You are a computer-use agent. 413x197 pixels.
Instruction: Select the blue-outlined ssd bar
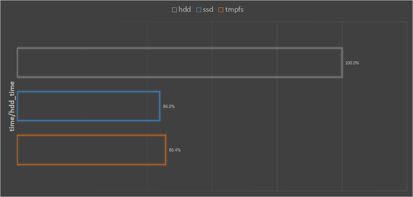coord(88,106)
